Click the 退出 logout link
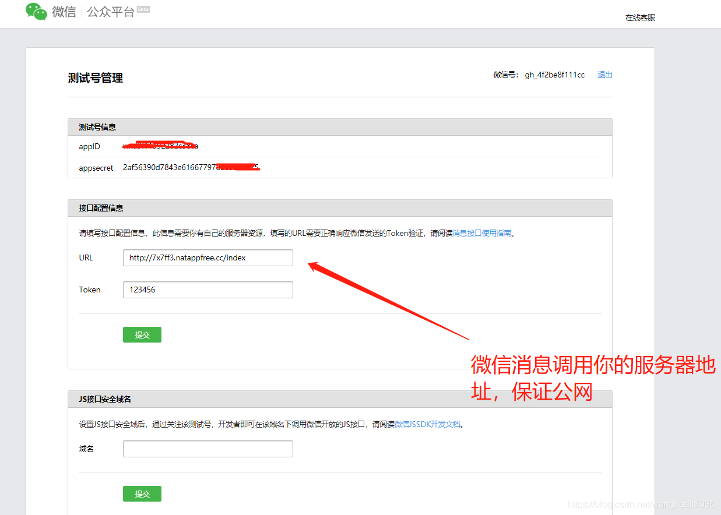The width and height of the screenshot is (721, 515). (604, 75)
